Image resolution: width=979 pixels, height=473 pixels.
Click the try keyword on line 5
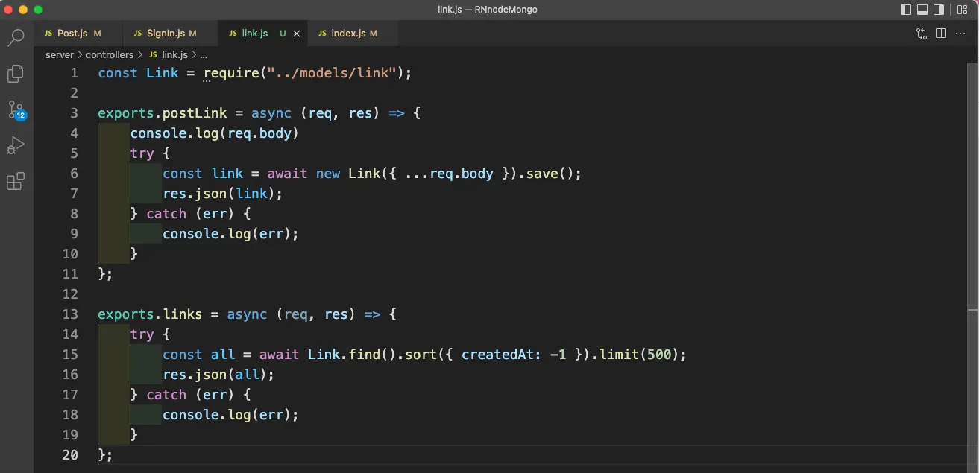142,153
